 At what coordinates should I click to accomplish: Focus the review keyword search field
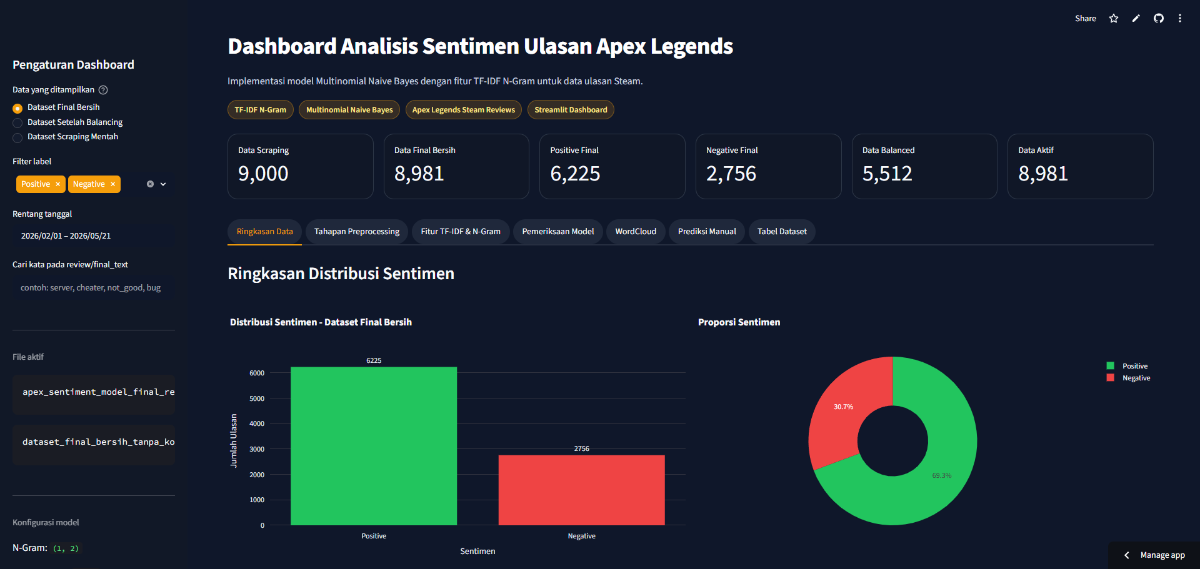pos(94,288)
